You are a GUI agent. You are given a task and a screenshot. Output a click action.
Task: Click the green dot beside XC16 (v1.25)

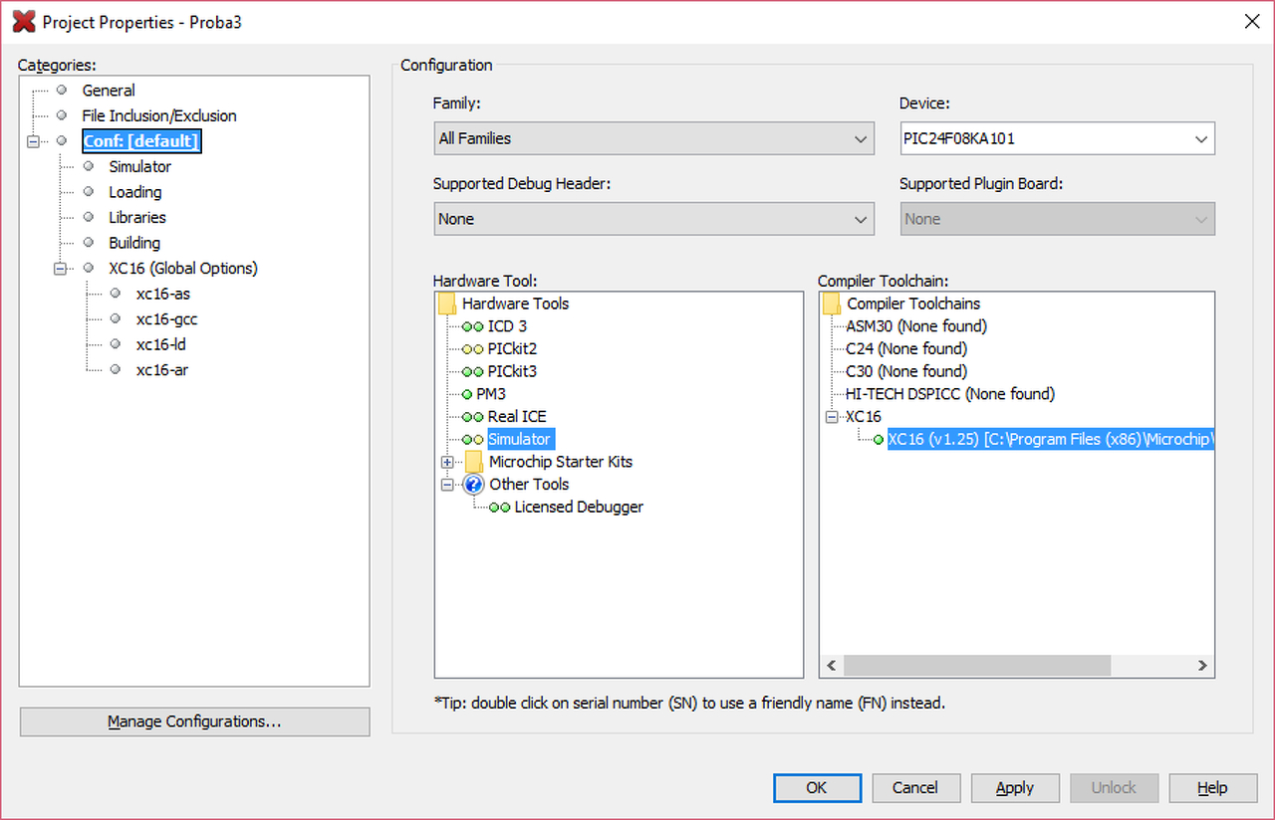[878, 440]
